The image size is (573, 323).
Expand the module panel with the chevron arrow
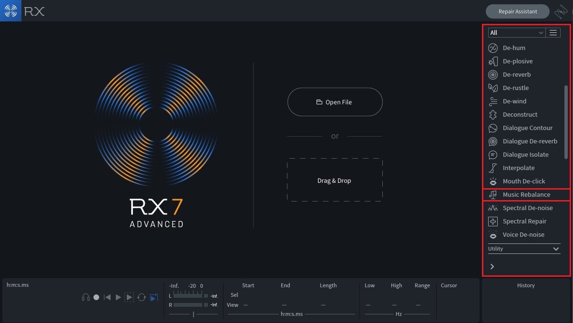pyautogui.click(x=492, y=267)
